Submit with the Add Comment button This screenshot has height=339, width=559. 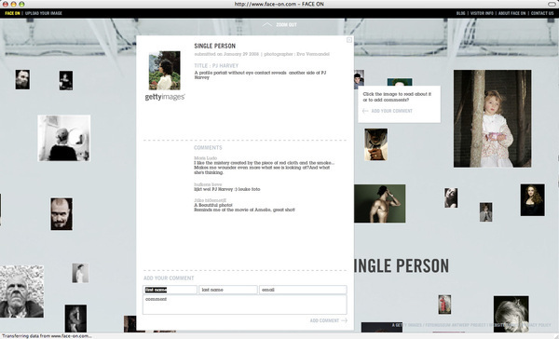coord(324,320)
